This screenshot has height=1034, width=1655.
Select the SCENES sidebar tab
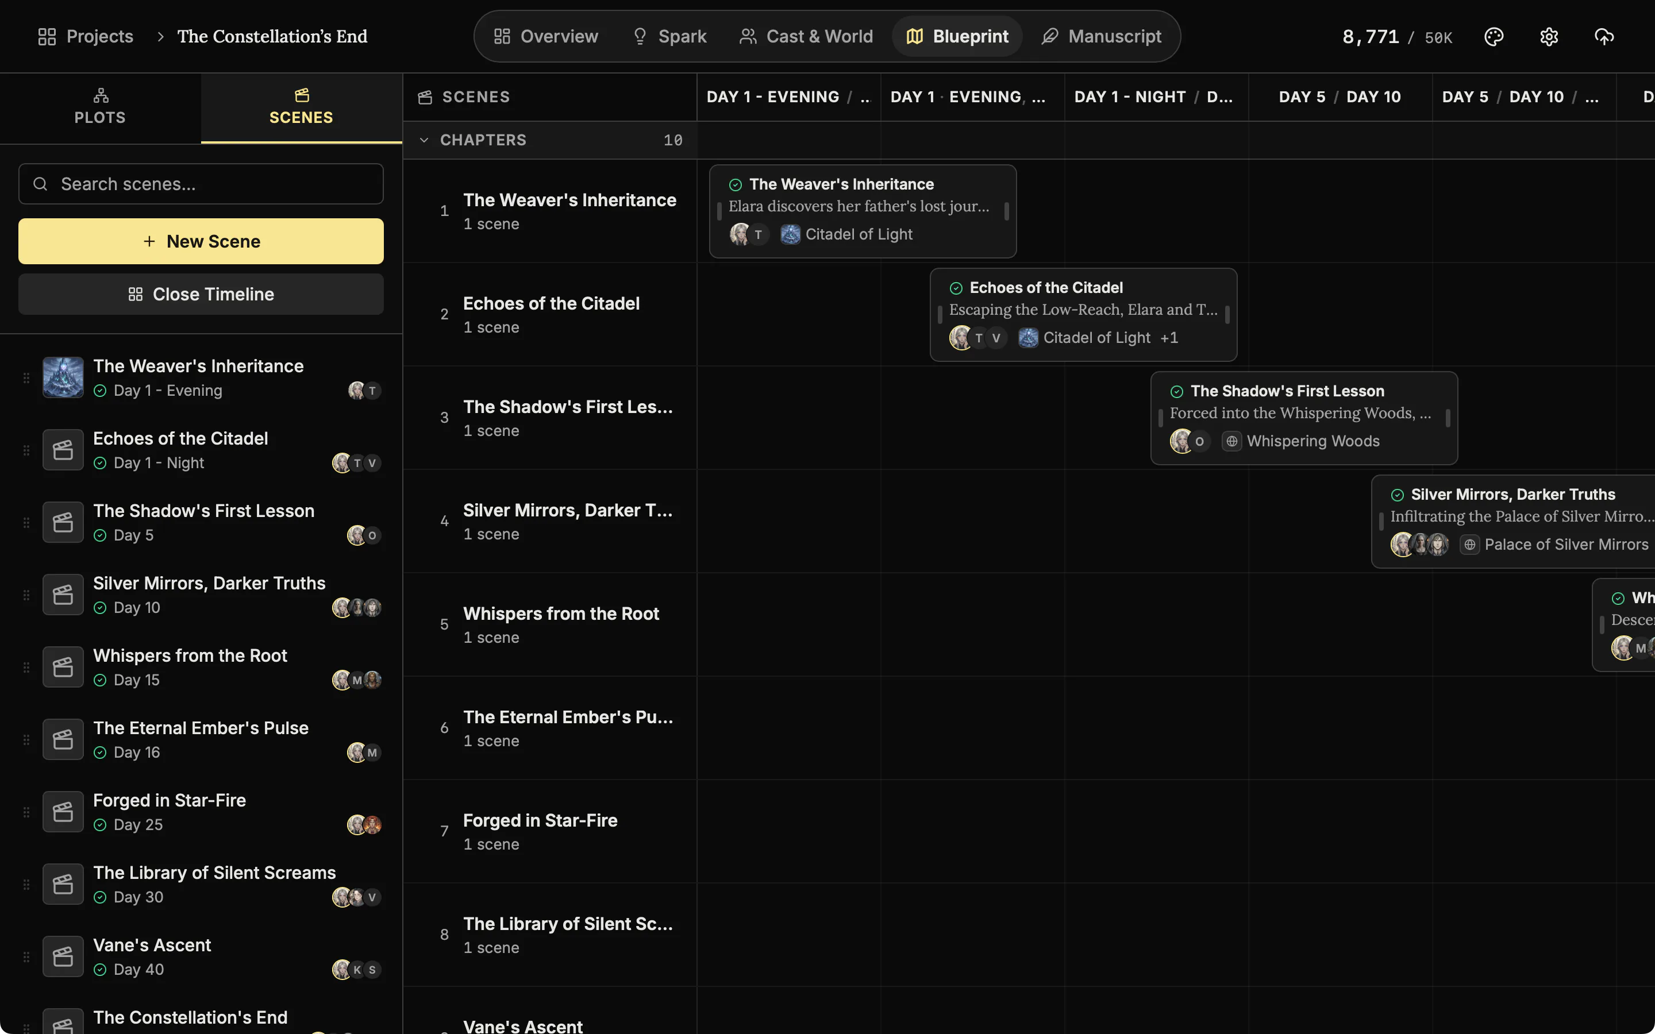tap(302, 107)
